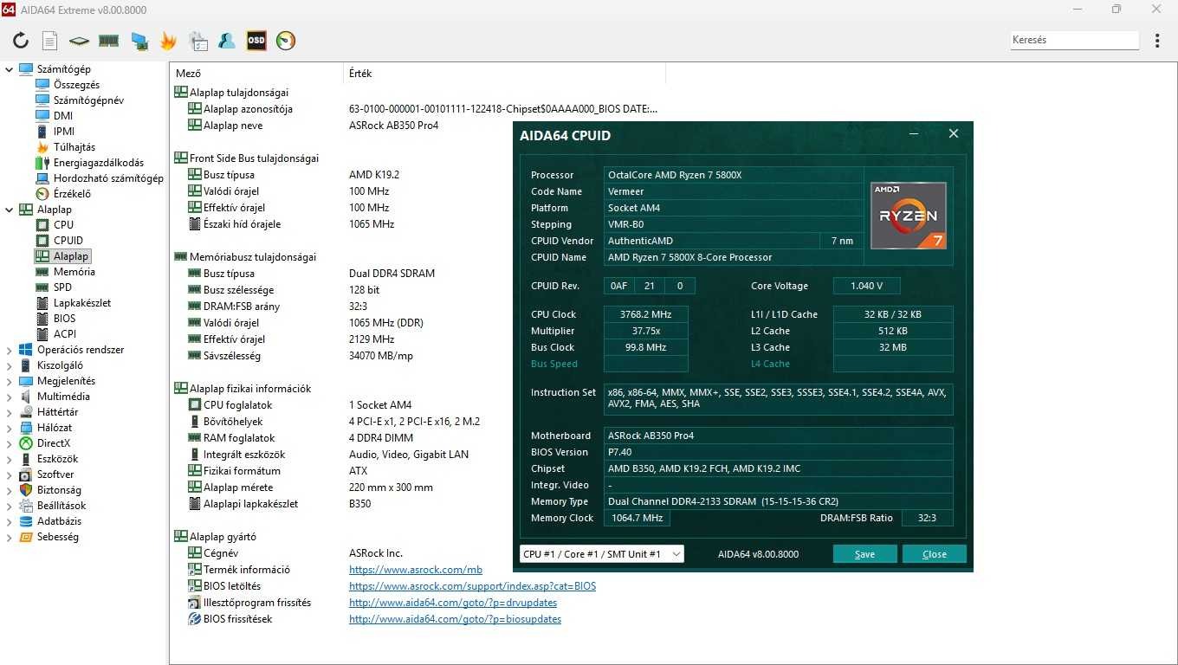Open the Szoftver tree item
1178x665 pixels.
[x=55, y=475]
